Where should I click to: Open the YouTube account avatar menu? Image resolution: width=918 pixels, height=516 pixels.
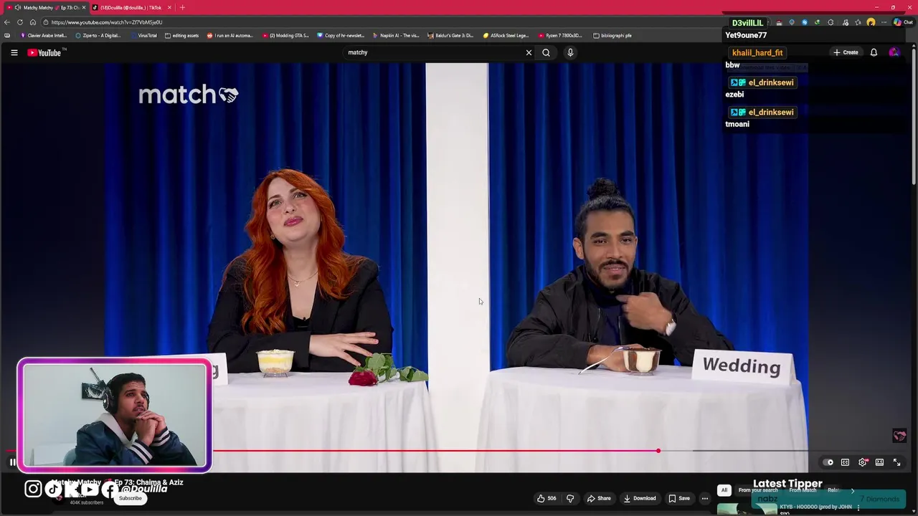[894, 52]
